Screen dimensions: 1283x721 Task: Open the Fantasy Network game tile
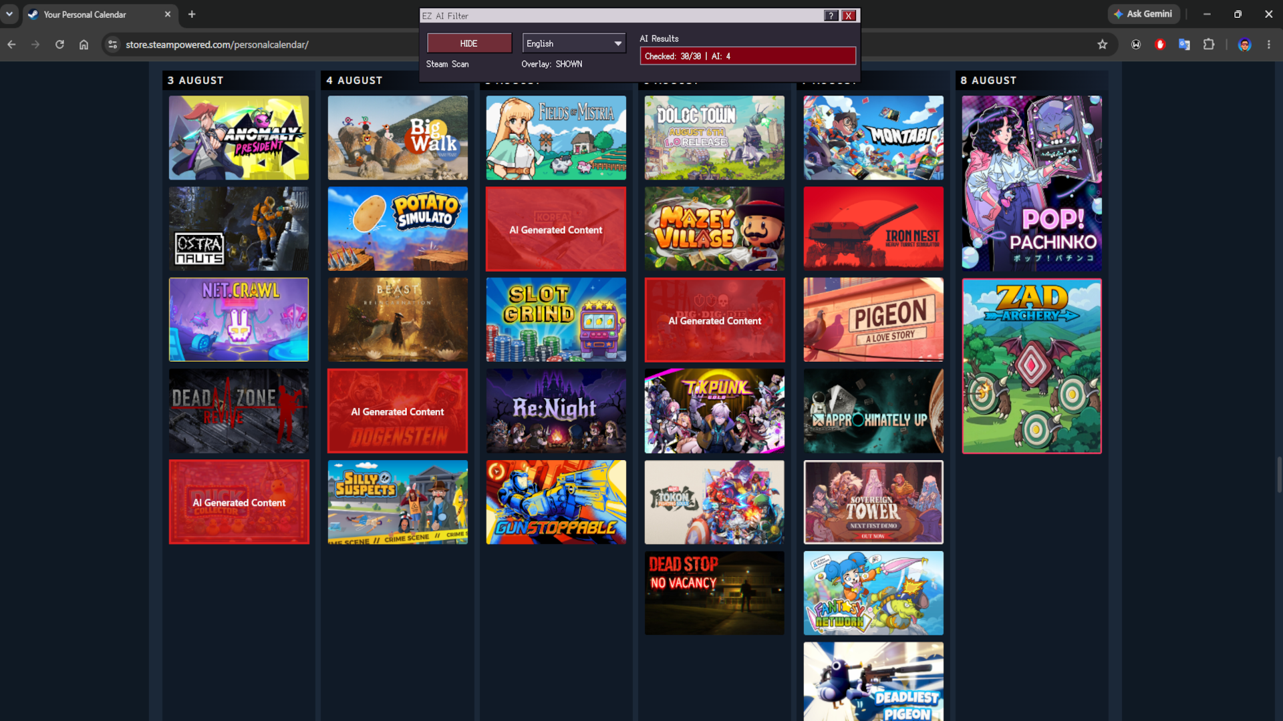click(873, 593)
